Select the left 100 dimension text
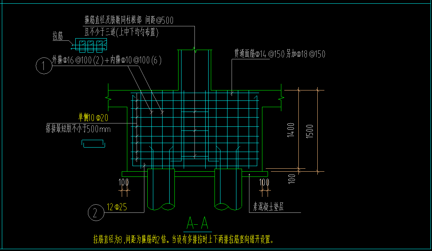Image resolution: width=432 pixels, height=251 pixels. pos(124,182)
